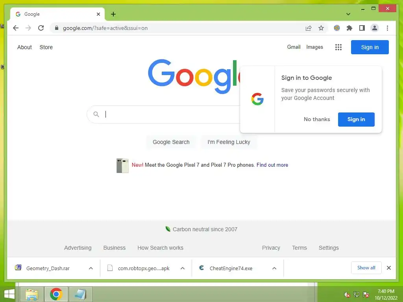
Task: Open the Chrome profile avatar menu
Action: click(x=375, y=28)
